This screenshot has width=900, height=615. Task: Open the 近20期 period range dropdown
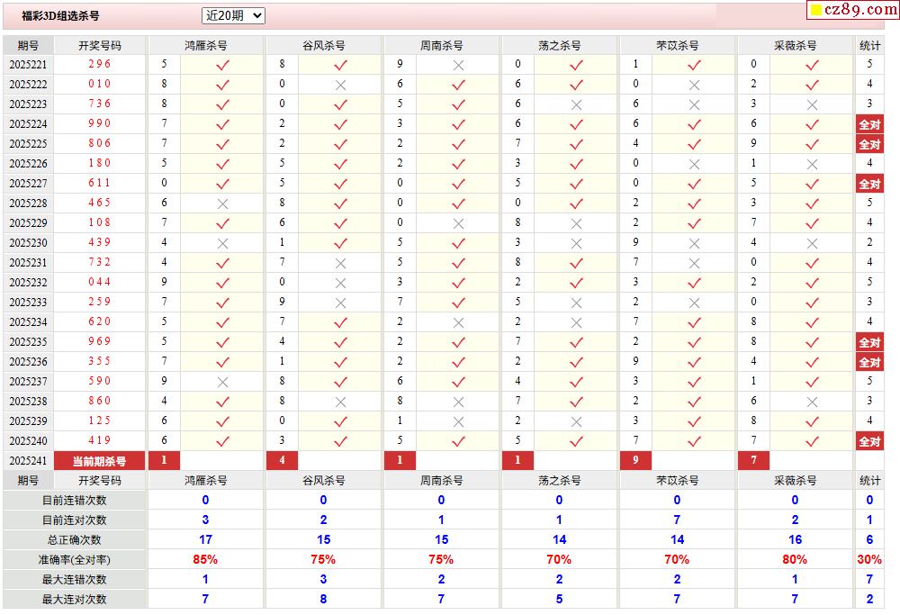[x=233, y=15]
